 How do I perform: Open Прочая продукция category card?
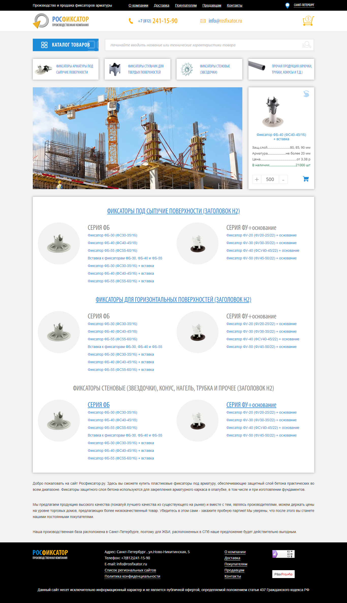point(281,69)
